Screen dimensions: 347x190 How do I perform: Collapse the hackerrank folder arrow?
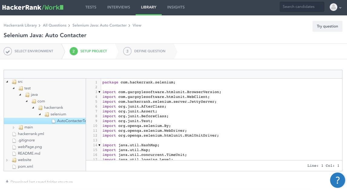[x=33, y=108]
